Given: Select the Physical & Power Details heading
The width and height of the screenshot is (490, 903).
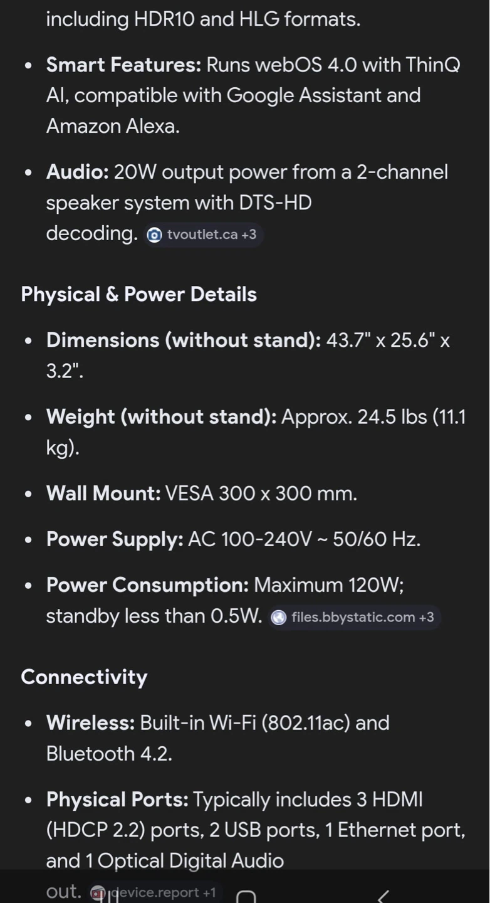Looking at the screenshot, I should pyautogui.click(x=138, y=294).
